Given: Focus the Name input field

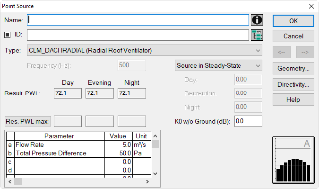Looking at the screenshot, I should 138,20.
